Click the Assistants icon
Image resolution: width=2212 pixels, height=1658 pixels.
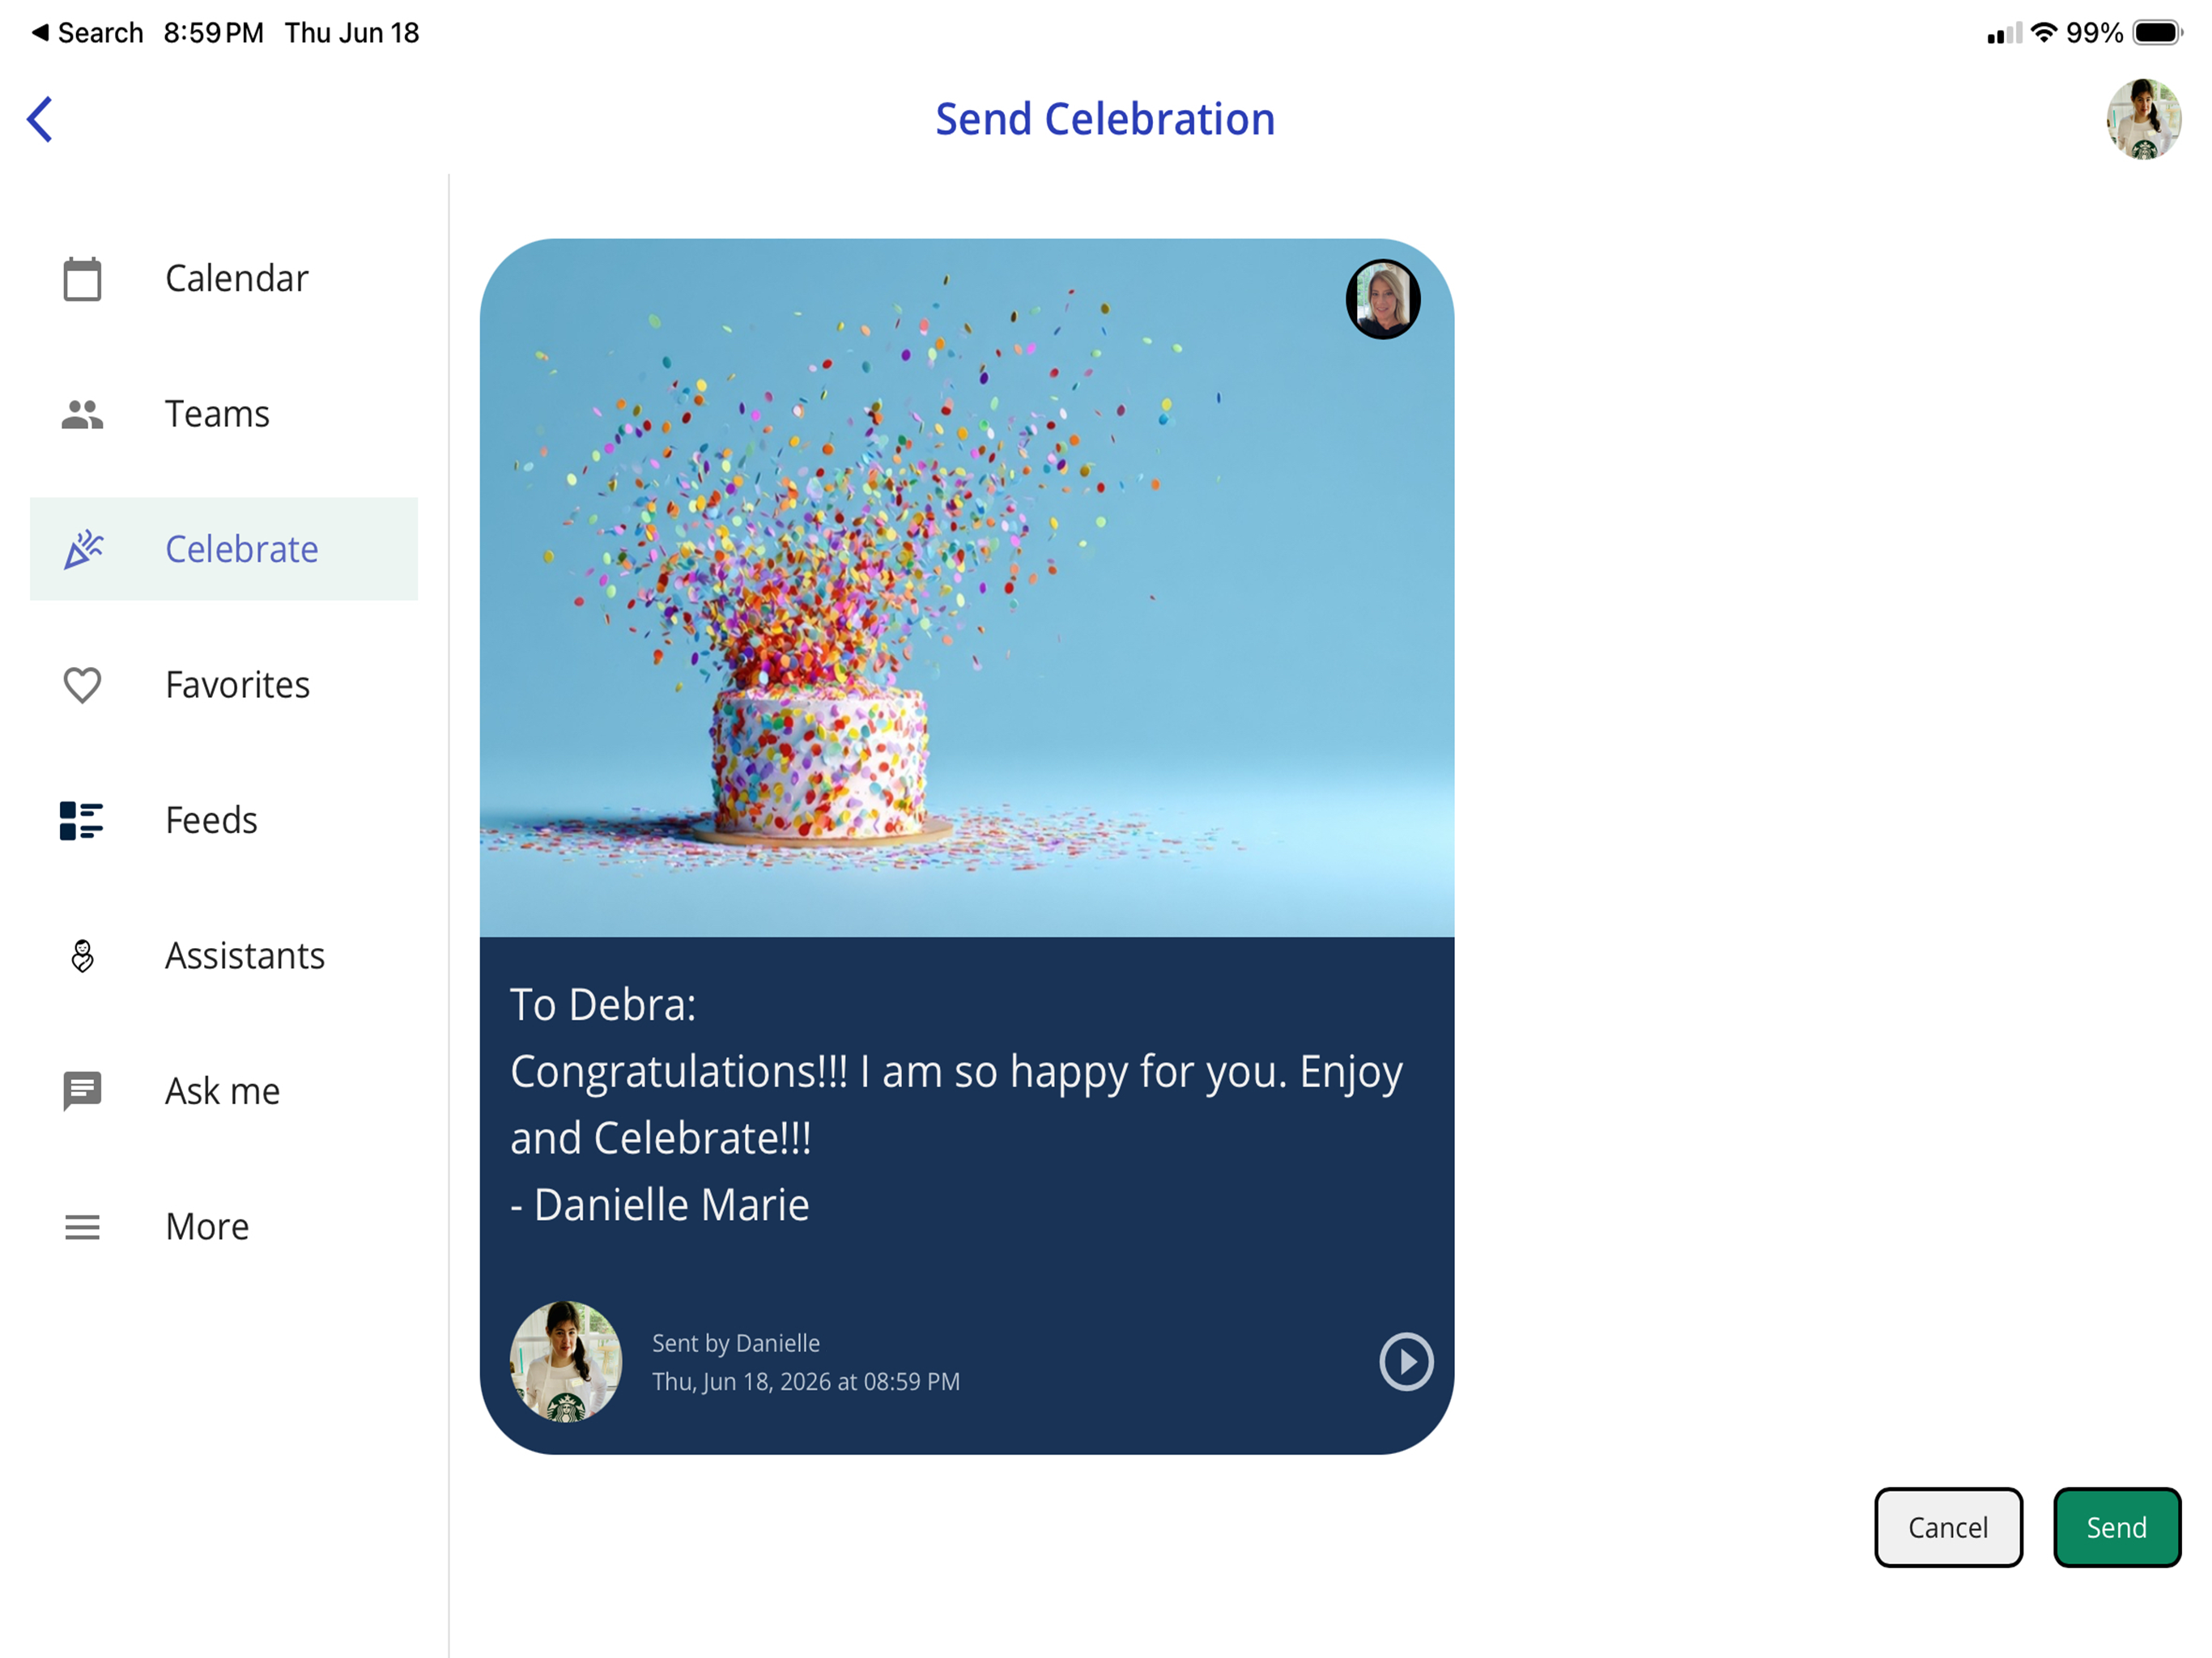click(x=82, y=956)
